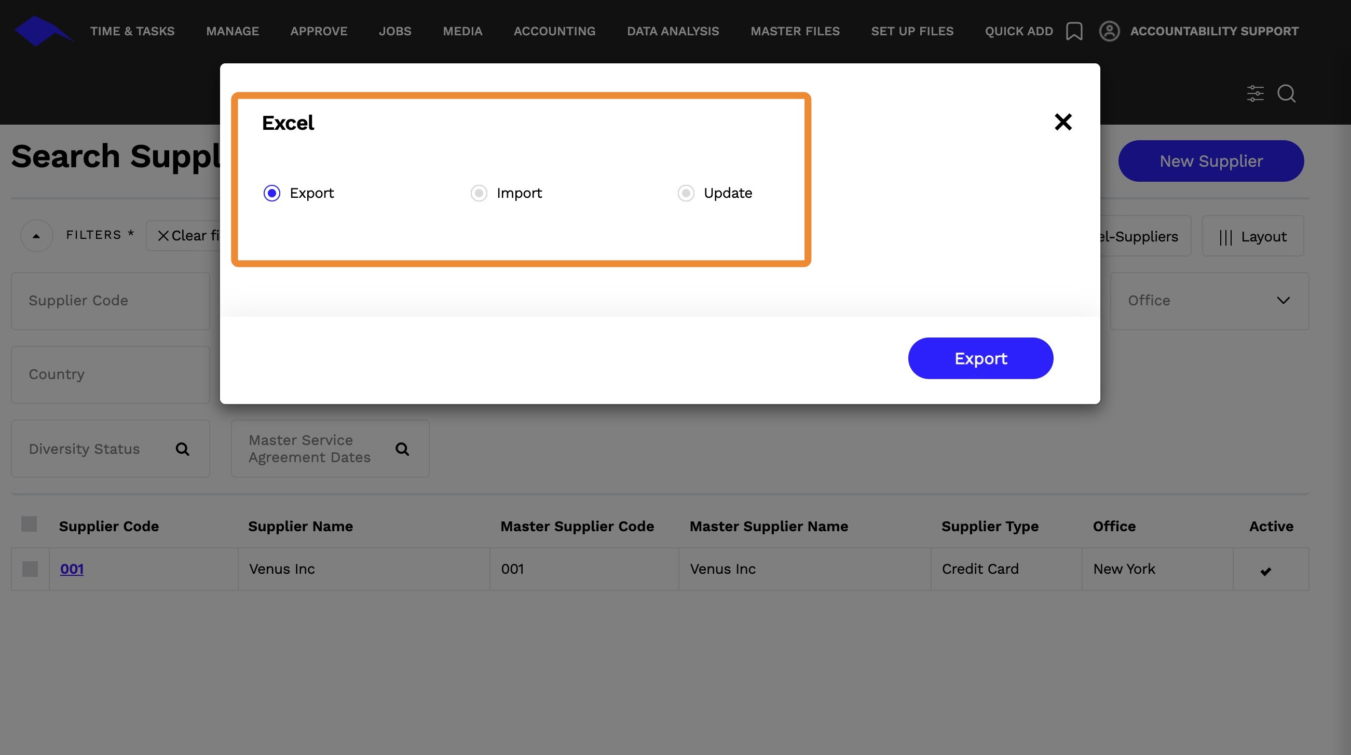Click the FILTERS label
This screenshot has height=755, width=1351.
[x=100, y=235]
